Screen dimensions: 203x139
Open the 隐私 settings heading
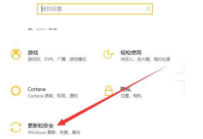tap(126, 89)
